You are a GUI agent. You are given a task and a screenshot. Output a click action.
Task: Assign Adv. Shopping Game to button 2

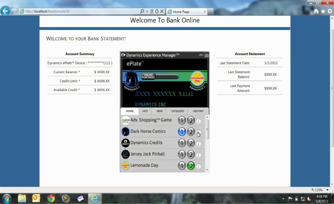coord(191,120)
